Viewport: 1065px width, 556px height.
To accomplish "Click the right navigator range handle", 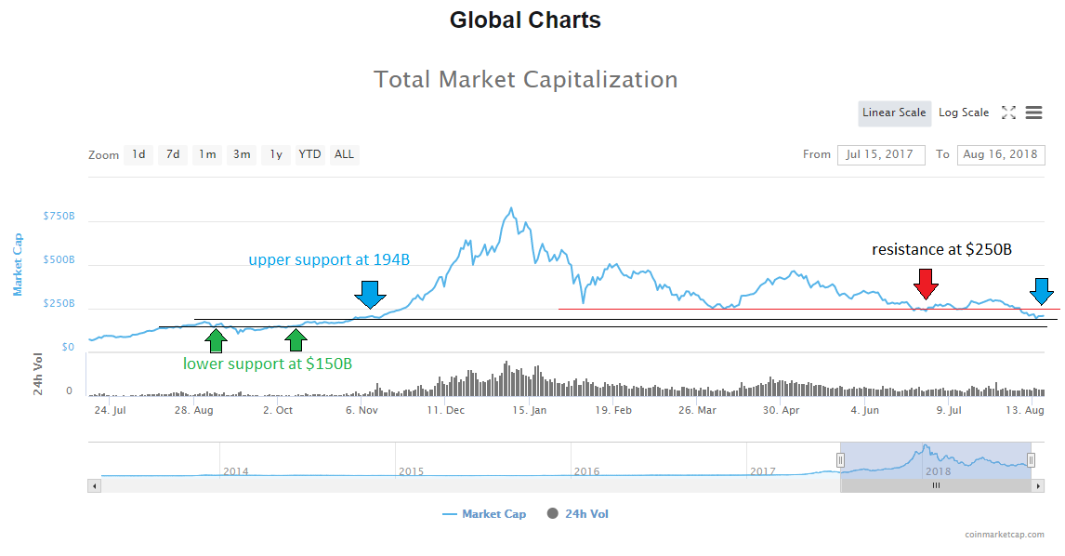I will click(x=1031, y=459).
